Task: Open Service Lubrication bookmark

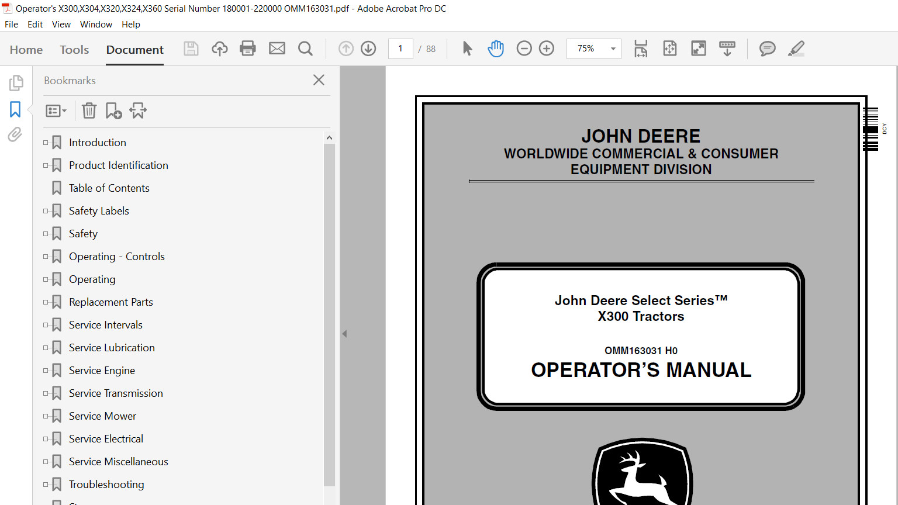Action: (x=112, y=348)
